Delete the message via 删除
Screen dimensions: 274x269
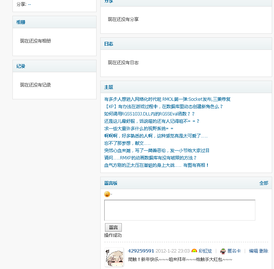click(x=263, y=251)
